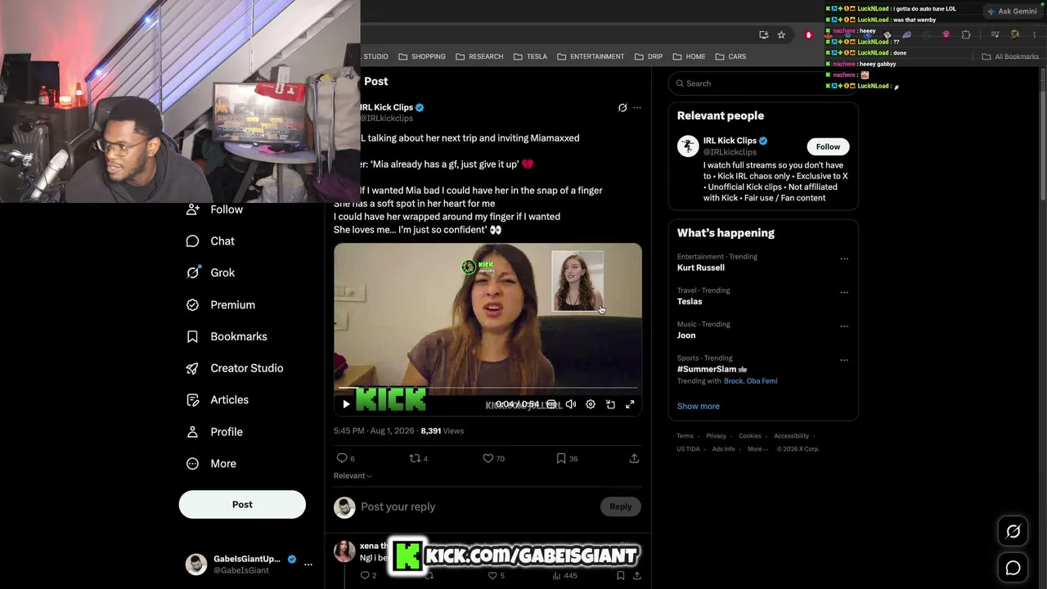Open options for Teslas trend
The image size is (1047, 589).
click(x=844, y=293)
